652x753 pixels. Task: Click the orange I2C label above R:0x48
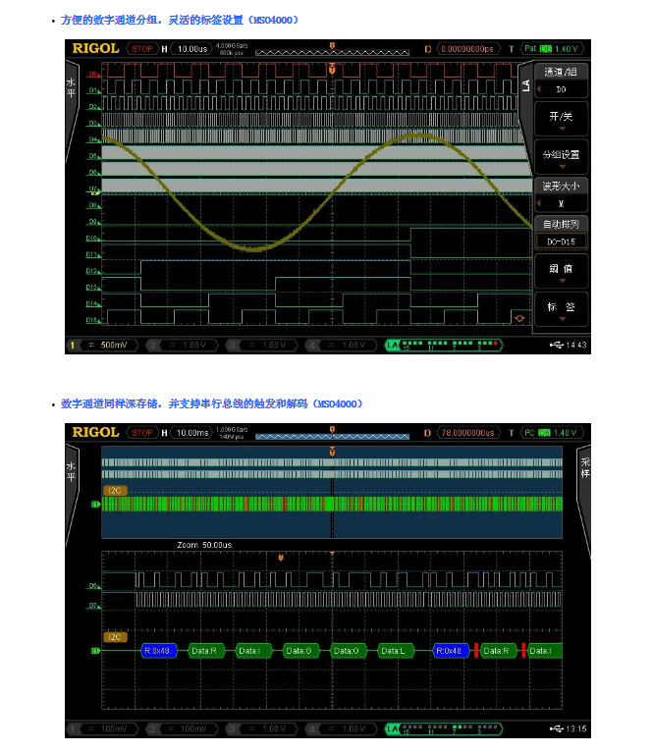(116, 636)
